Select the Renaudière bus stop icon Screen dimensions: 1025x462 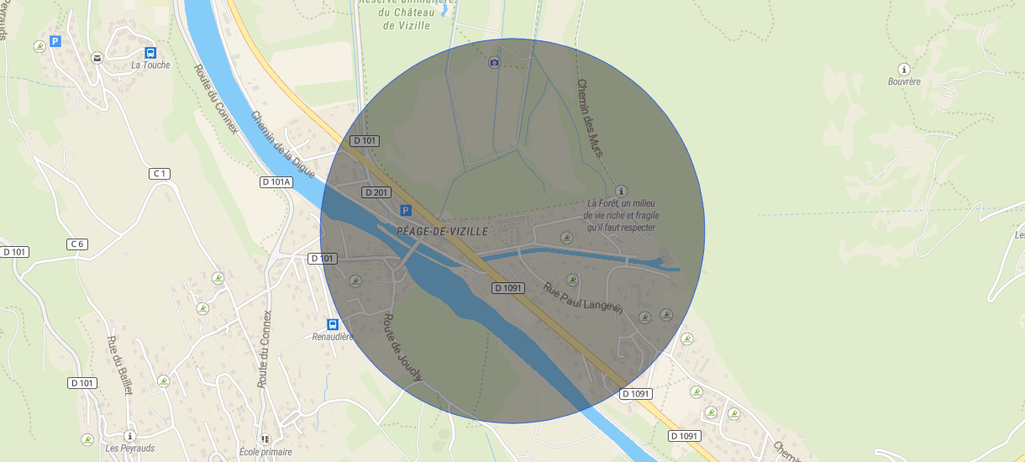(332, 324)
